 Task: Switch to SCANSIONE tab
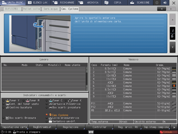pos(140,2)
